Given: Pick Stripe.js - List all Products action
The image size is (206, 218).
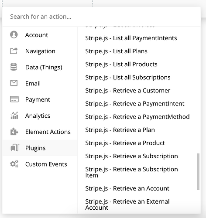Looking at the screenshot, I should [x=121, y=64].
